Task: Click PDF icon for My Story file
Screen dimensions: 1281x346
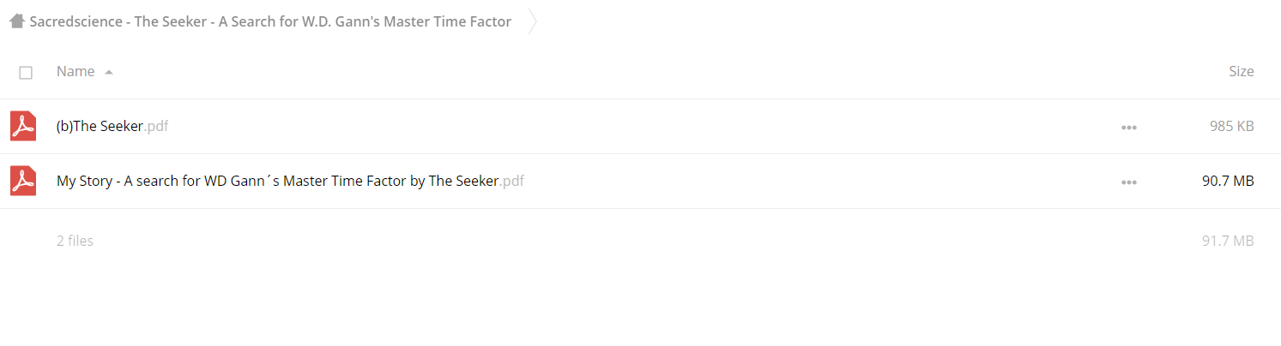Action: tap(23, 181)
